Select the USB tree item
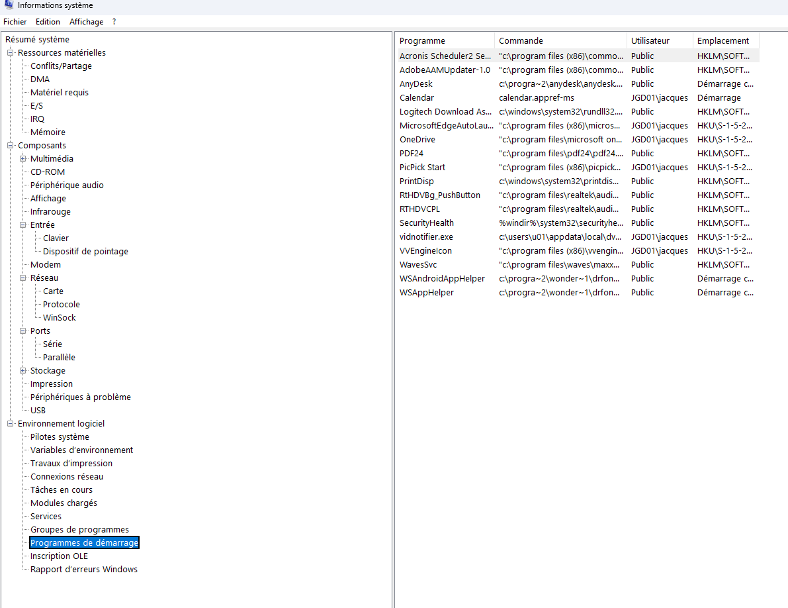788x608 pixels. point(38,410)
